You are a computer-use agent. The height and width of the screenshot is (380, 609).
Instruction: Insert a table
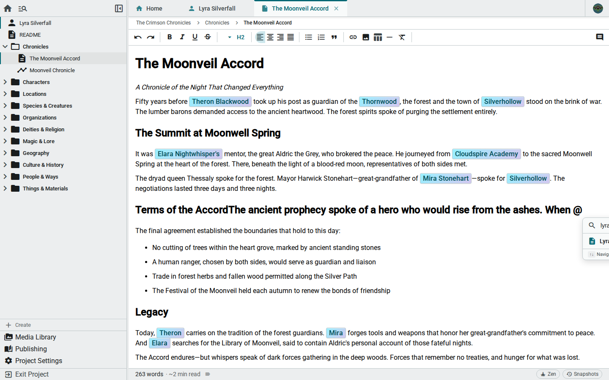(378, 37)
